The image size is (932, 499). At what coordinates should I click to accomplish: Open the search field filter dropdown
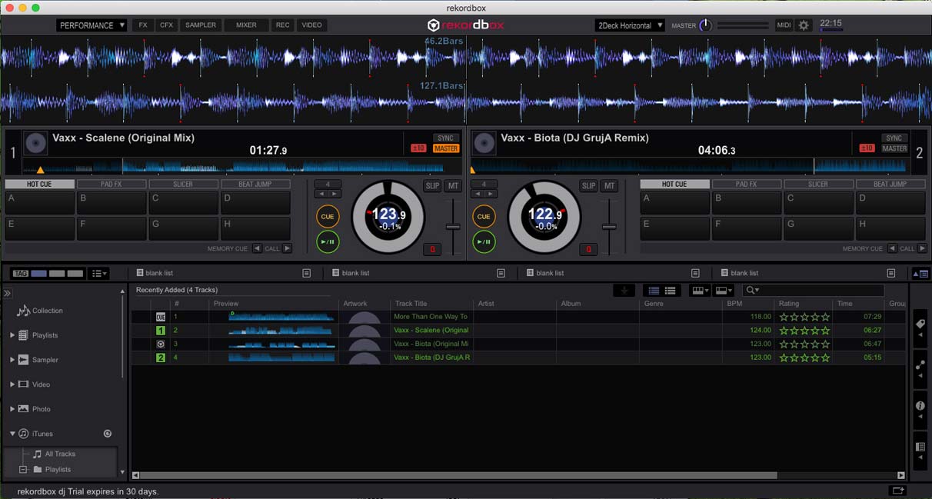point(753,291)
